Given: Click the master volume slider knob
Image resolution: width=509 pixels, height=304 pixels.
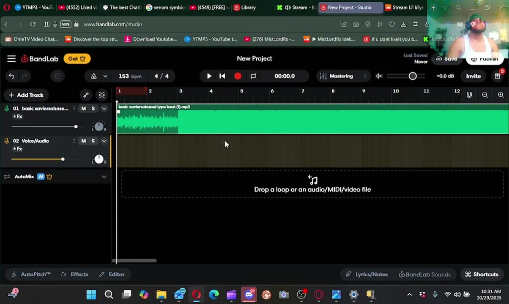Looking at the screenshot, I should click(x=413, y=76).
